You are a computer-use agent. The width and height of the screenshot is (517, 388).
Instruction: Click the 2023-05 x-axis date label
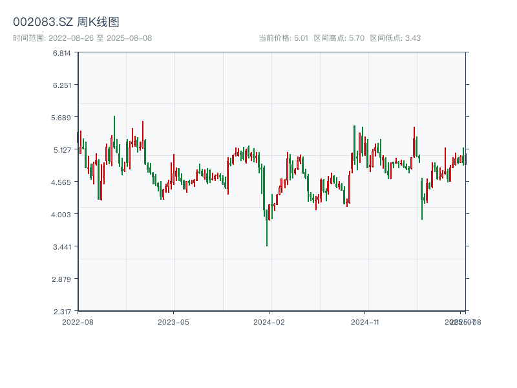[173, 321]
